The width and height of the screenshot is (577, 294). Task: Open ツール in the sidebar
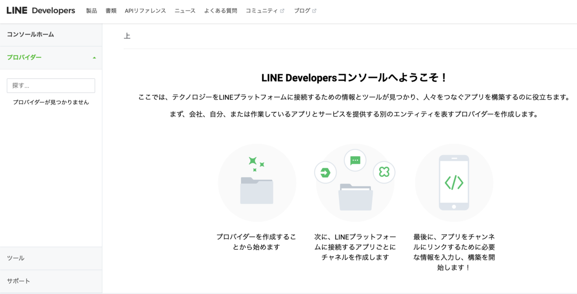coord(51,258)
